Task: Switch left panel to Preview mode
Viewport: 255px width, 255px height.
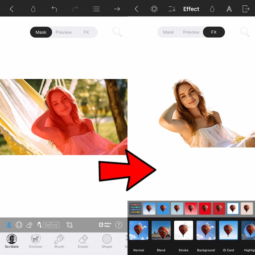Action: tap(63, 32)
